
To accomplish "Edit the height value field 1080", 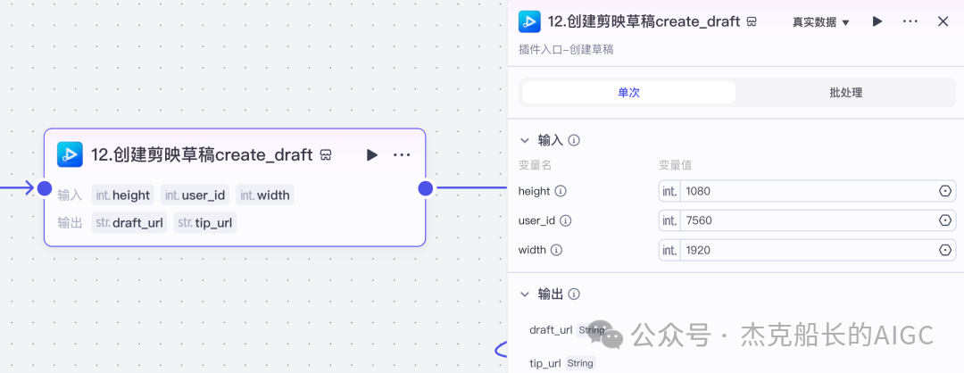I will coord(807,191).
